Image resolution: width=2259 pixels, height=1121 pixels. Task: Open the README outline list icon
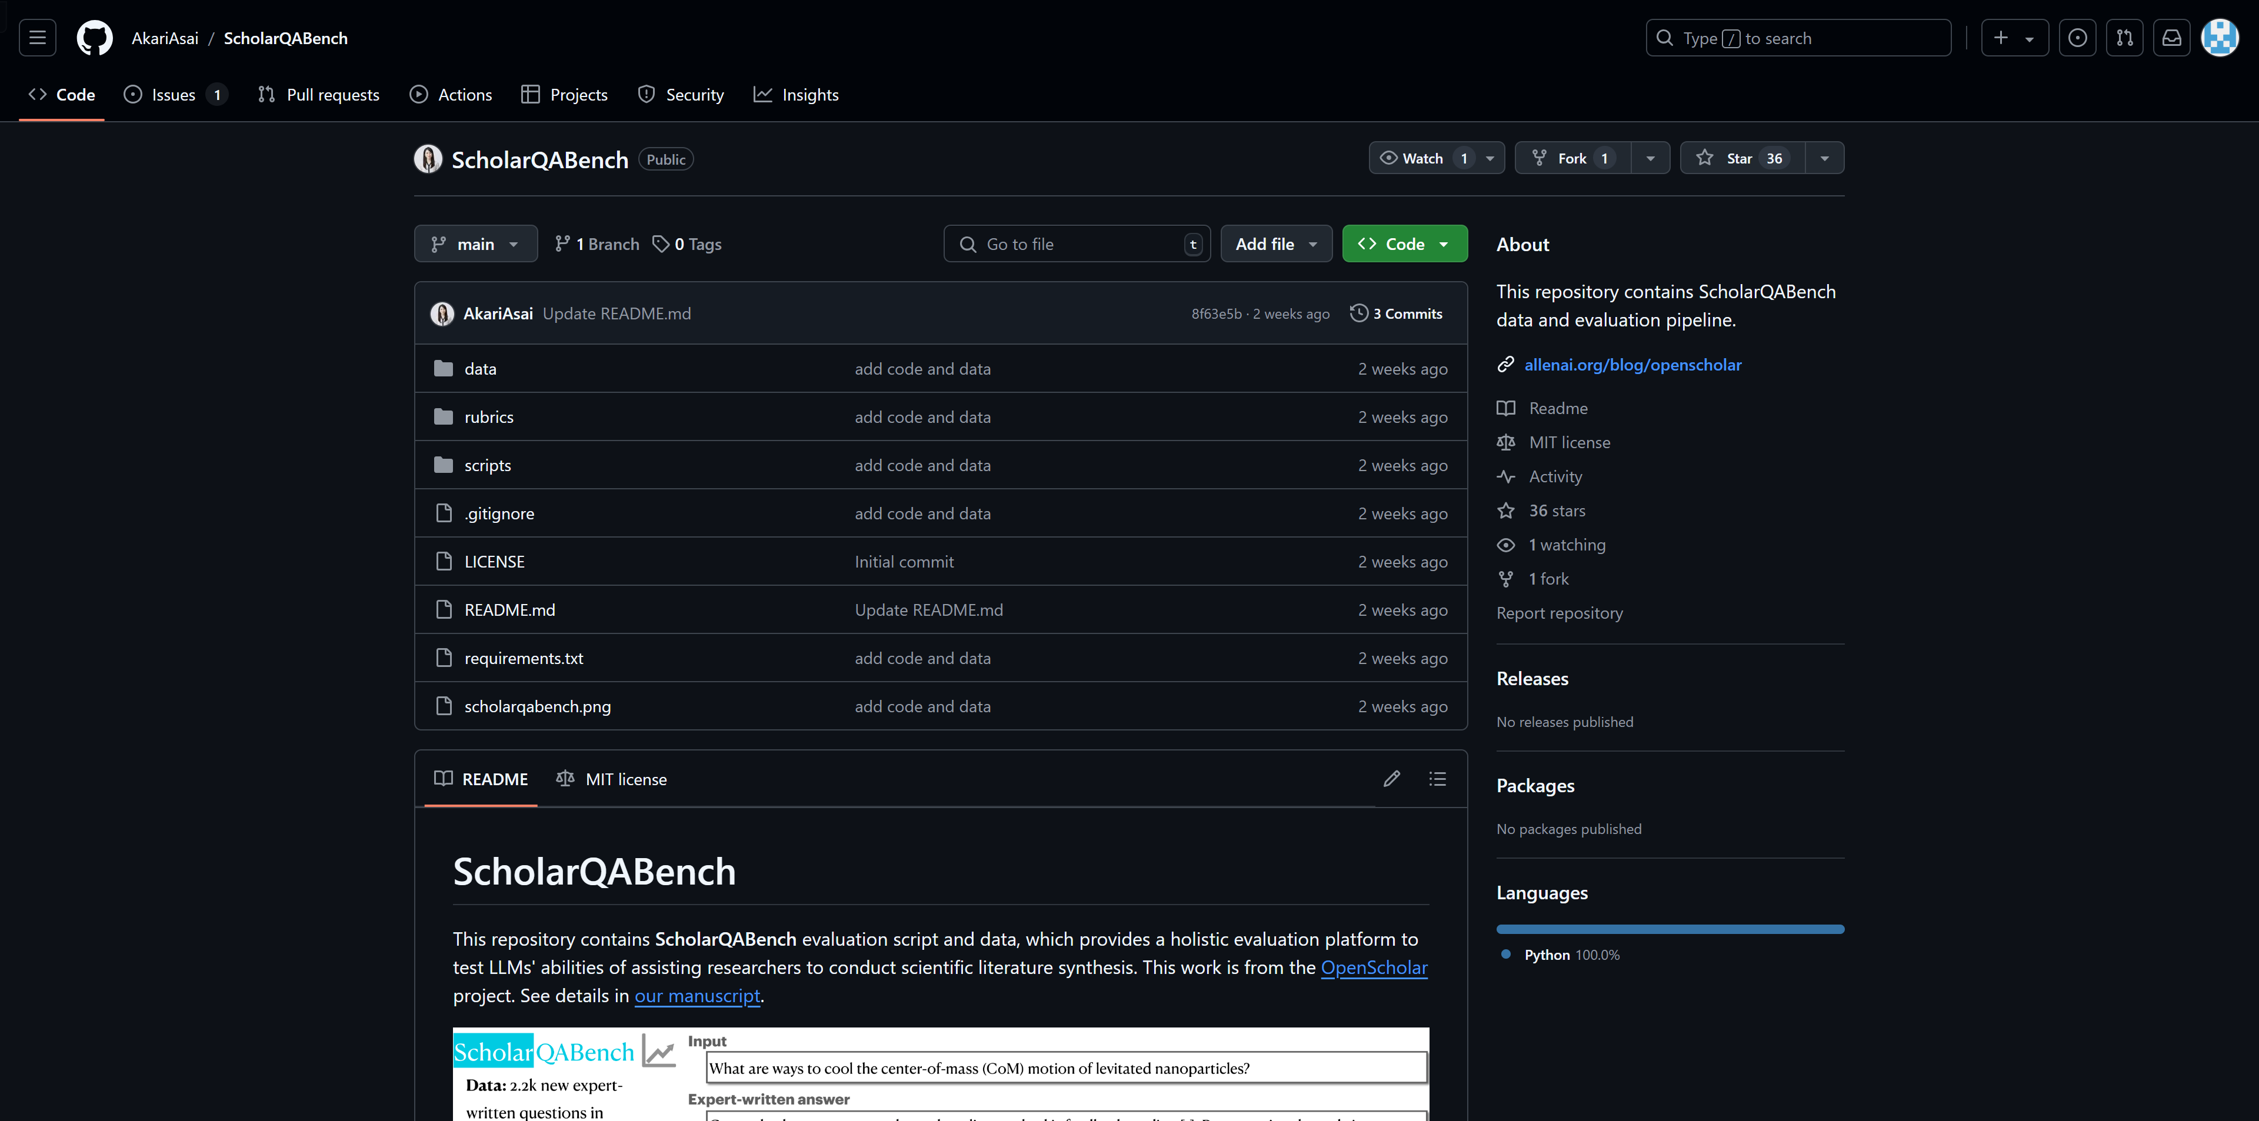(x=1437, y=778)
